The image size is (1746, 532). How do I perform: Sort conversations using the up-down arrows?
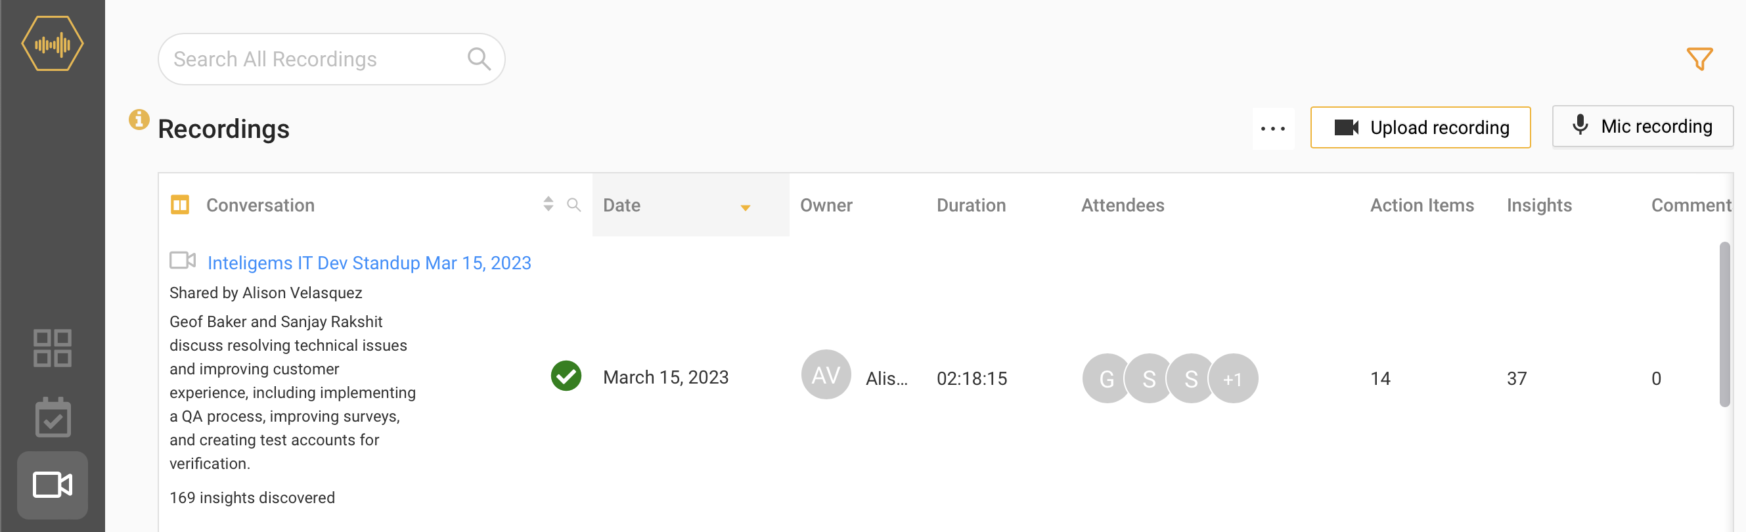point(548,204)
